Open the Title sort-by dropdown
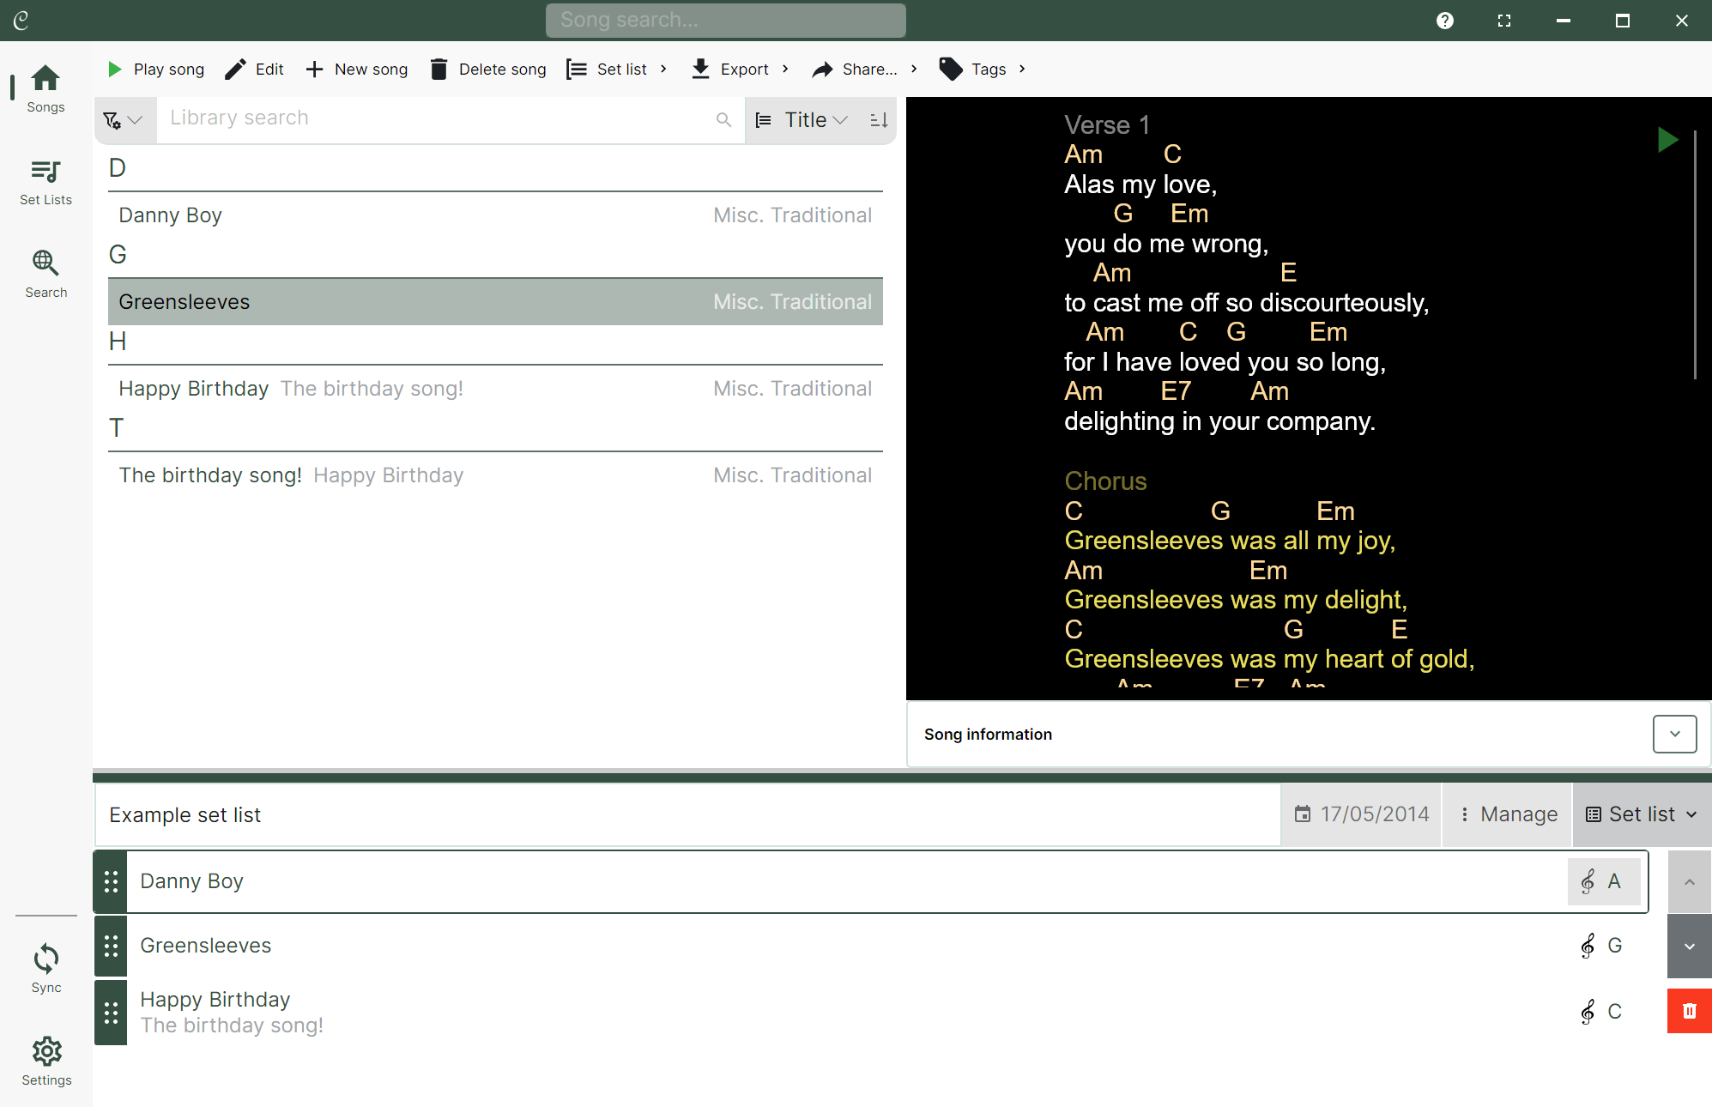 (x=804, y=120)
